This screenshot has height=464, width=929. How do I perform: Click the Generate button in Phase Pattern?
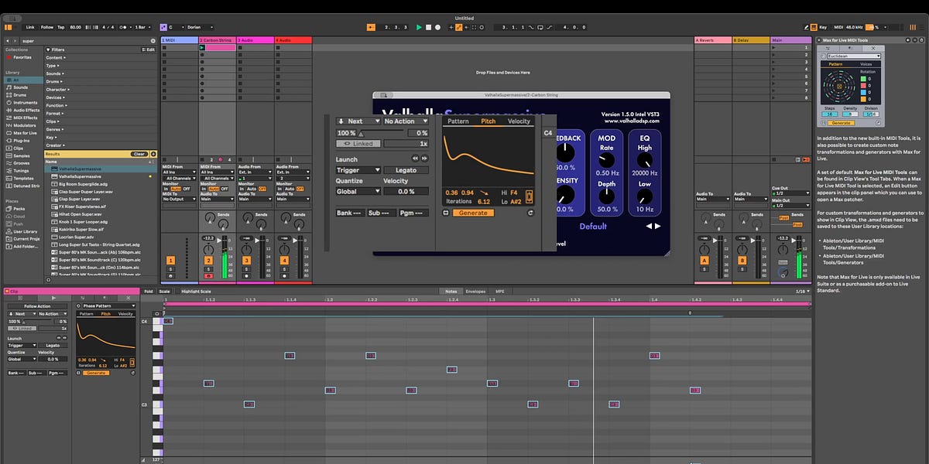pyautogui.click(x=97, y=373)
